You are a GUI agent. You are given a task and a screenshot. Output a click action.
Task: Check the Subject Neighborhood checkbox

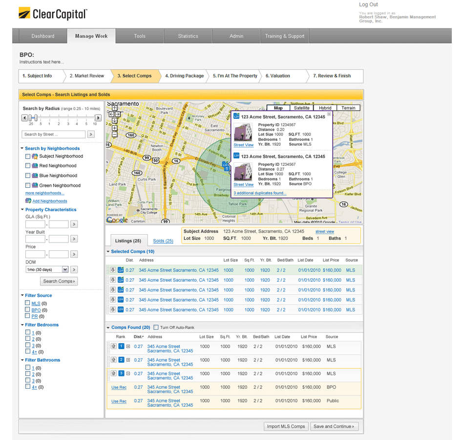point(28,156)
